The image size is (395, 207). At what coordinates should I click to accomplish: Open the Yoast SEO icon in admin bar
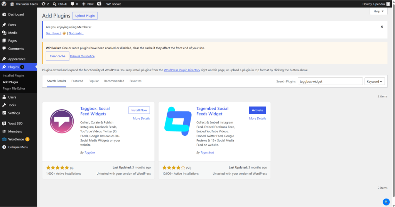pos(99,4)
